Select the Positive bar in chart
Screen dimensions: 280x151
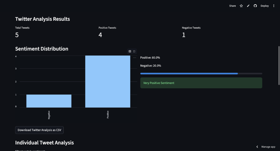tap(108, 81)
